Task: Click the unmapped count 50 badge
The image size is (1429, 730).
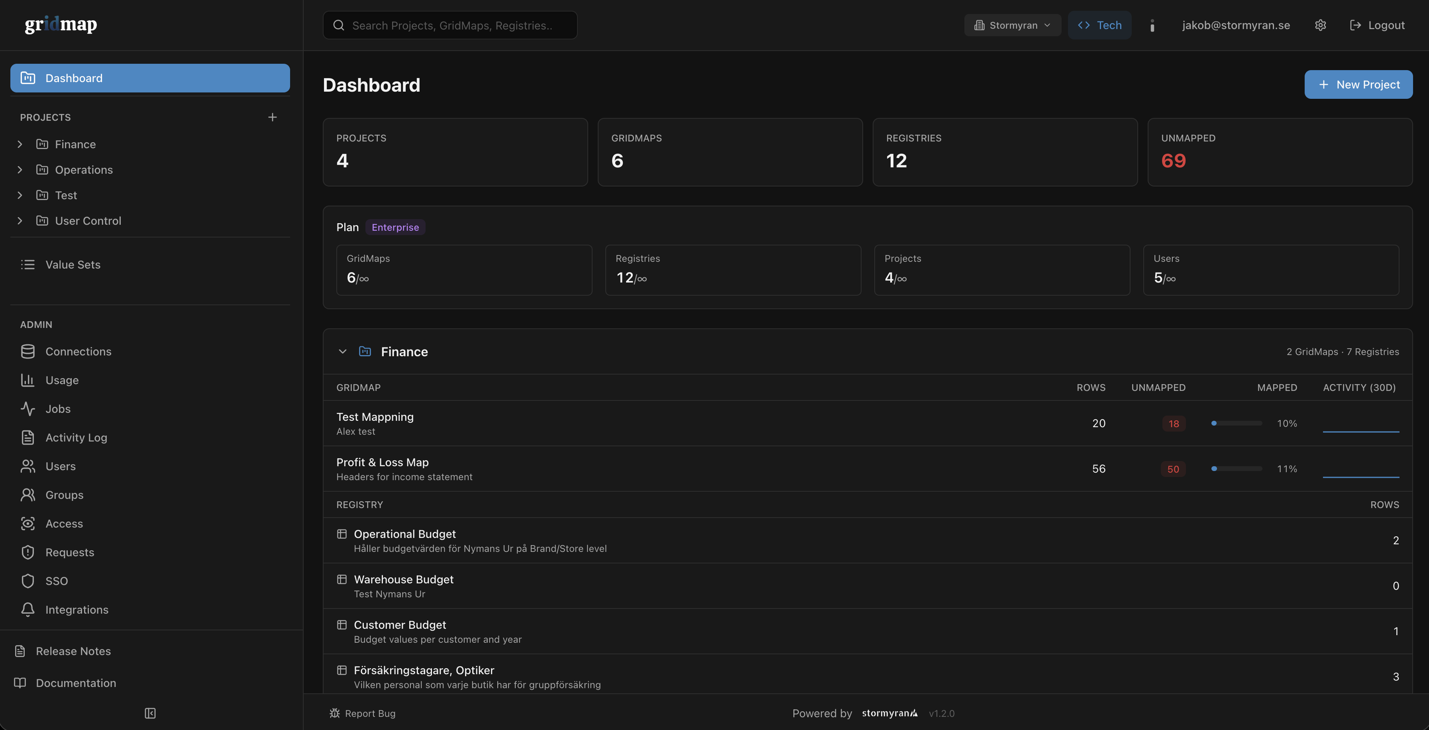Action: [x=1173, y=469]
